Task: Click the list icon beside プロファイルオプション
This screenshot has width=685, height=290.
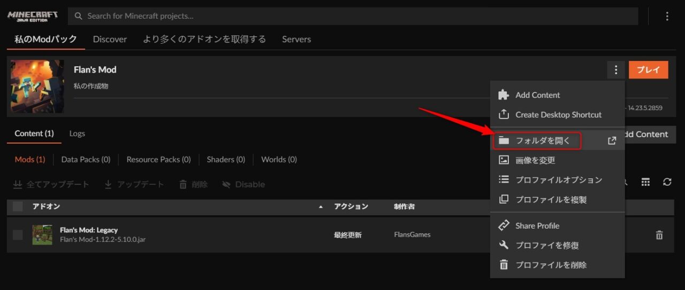Action: click(504, 179)
